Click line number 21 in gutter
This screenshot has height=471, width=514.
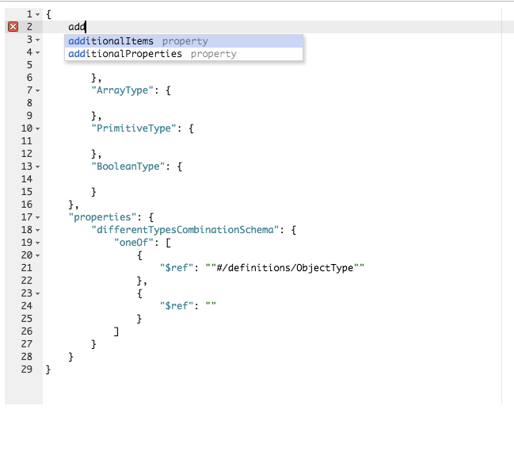pos(27,268)
